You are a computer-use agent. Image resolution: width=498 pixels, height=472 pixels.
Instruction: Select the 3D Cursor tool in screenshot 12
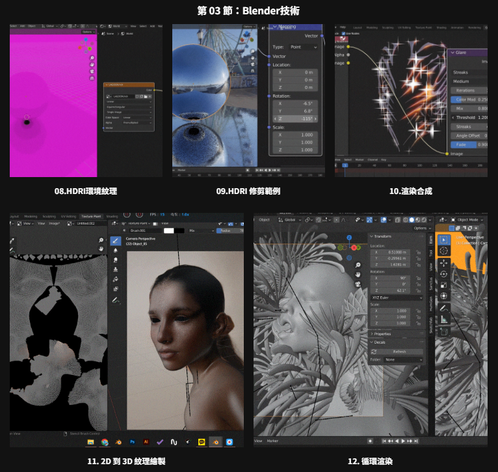pyautogui.click(x=443, y=251)
